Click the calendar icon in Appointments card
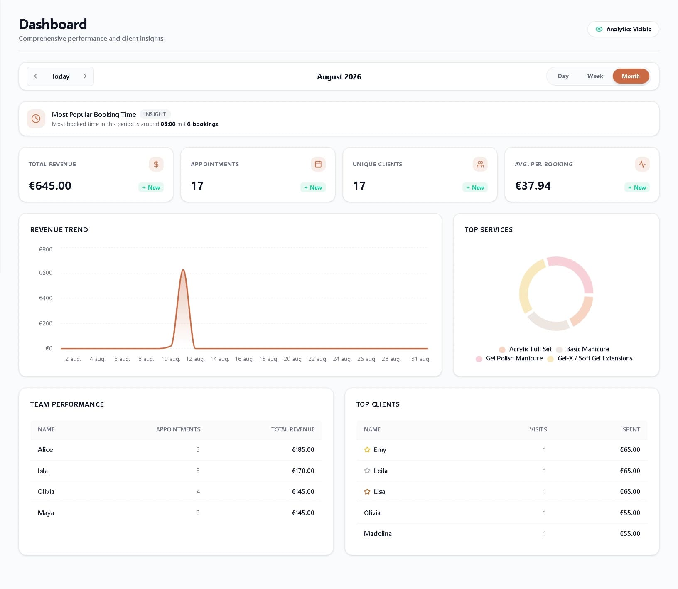The height and width of the screenshot is (589, 678). (x=318, y=164)
